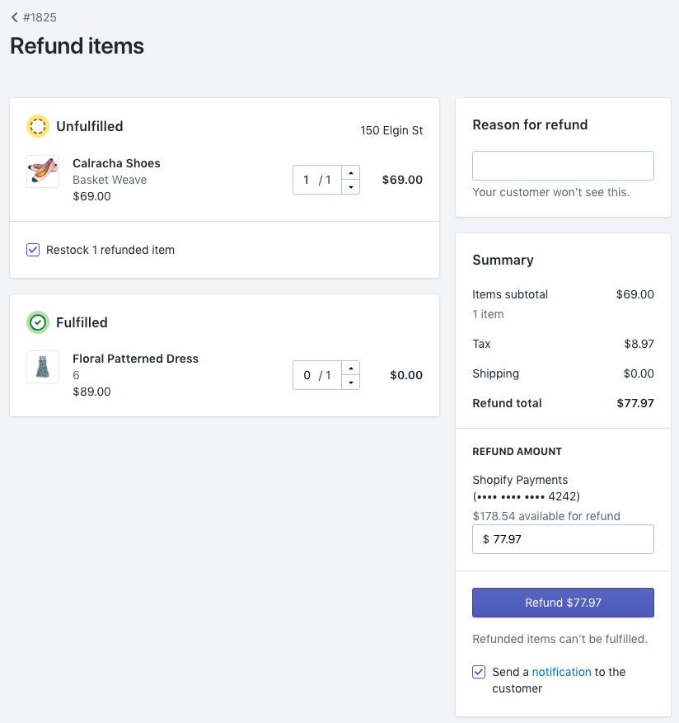This screenshot has height=723, width=679.
Task: Click the refund amount input field
Action: click(x=563, y=539)
